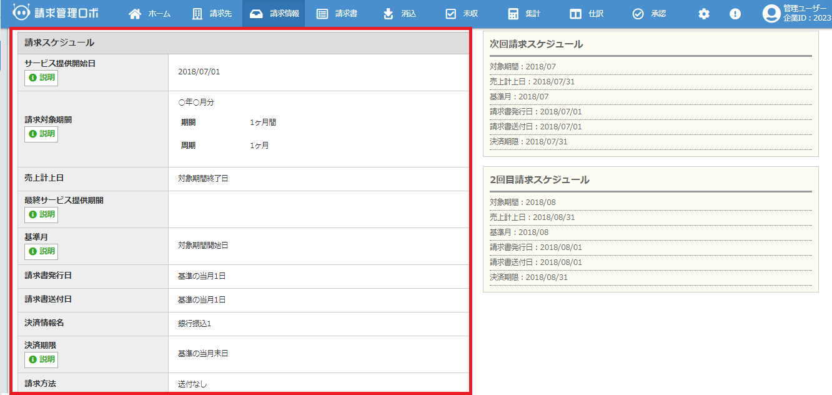
Task: Click the 未収 checkmark icon
Action: tap(451, 14)
